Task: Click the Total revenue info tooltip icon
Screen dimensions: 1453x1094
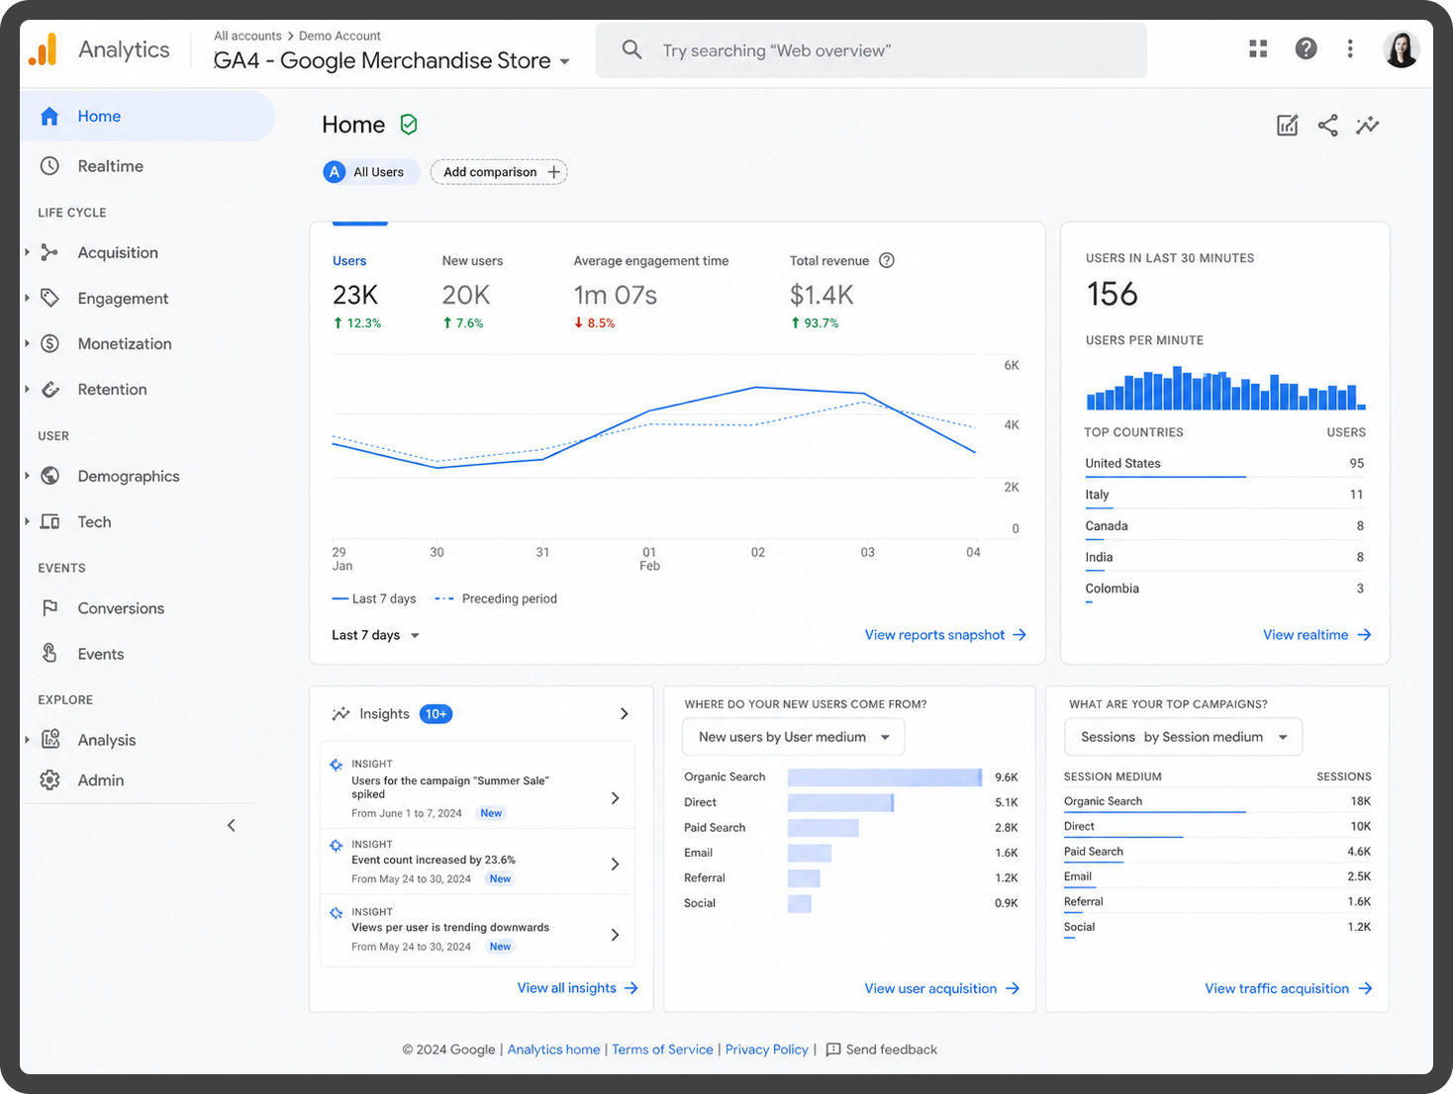Action: pyautogui.click(x=887, y=261)
